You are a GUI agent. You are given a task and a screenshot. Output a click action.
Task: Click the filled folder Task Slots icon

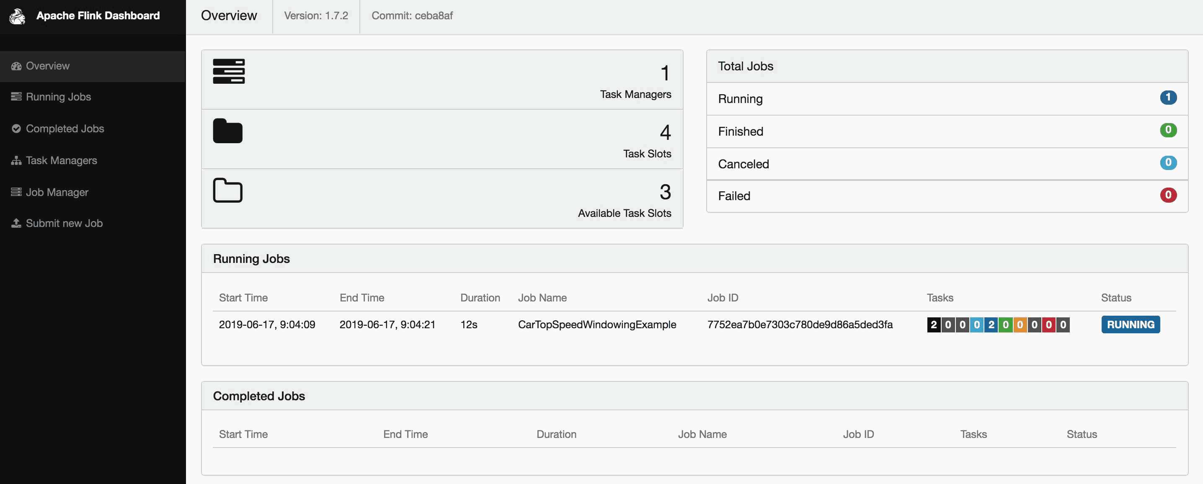click(228, 131)
